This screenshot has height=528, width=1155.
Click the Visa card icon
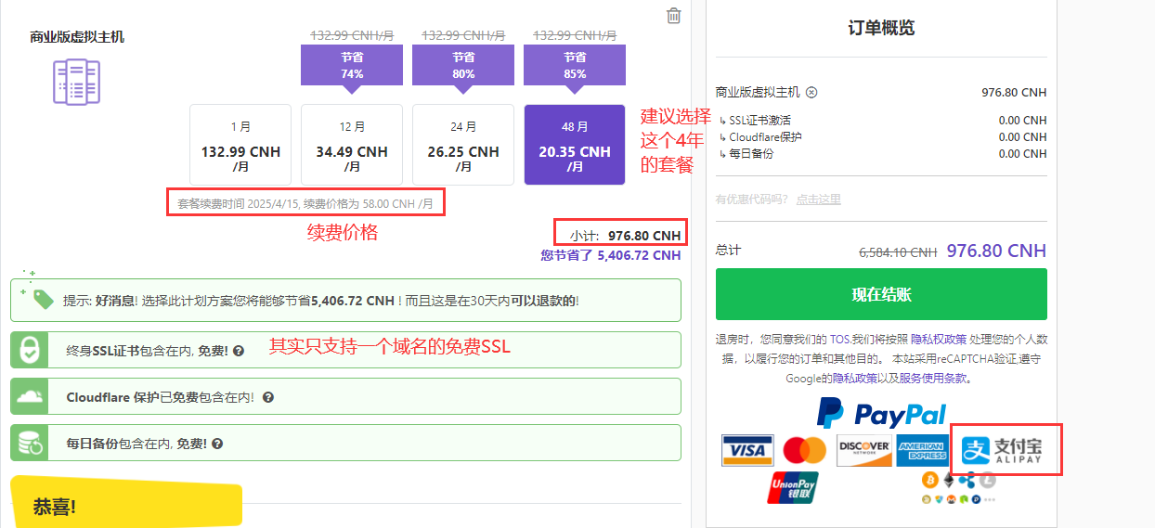point(746,451)
